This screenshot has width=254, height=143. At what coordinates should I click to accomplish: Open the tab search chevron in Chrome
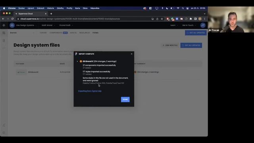click(205, 14)
